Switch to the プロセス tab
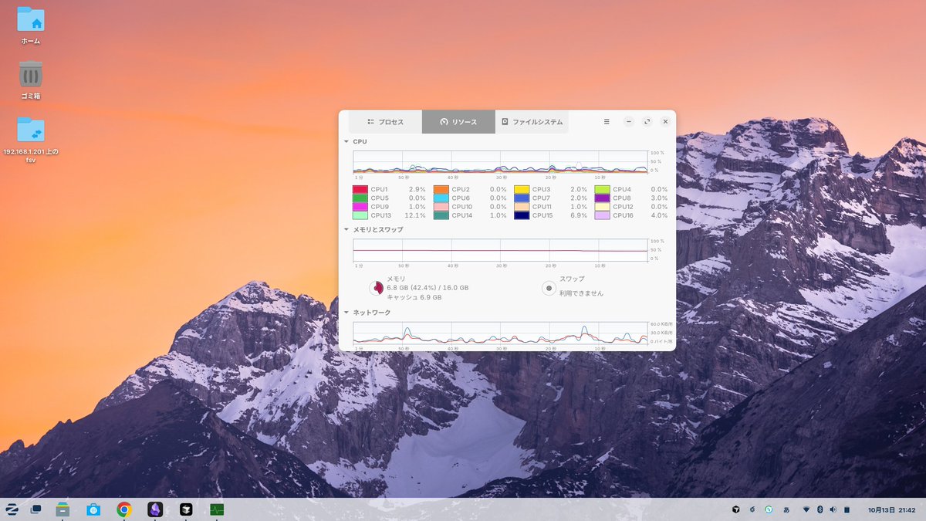Image resolution: width=926 pixels, height=521 pixels. point(385,122)
